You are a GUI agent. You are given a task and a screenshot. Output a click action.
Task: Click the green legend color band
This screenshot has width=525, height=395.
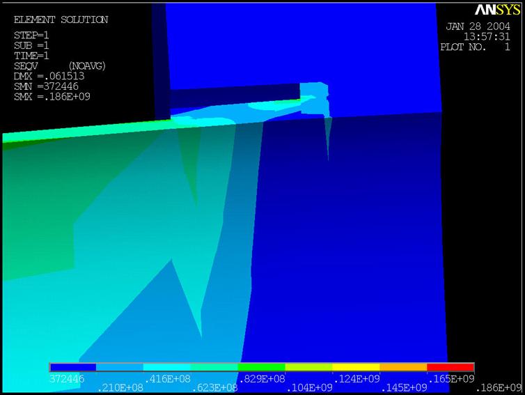pyautogui.click(x=261, y=367)
